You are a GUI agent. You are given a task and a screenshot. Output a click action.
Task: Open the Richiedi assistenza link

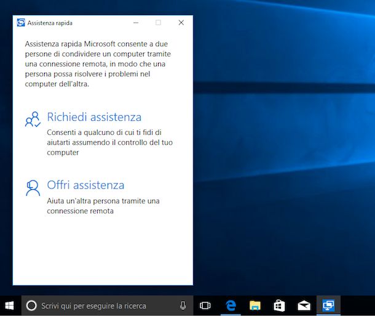pyautogui.click(x=94, y=117)
